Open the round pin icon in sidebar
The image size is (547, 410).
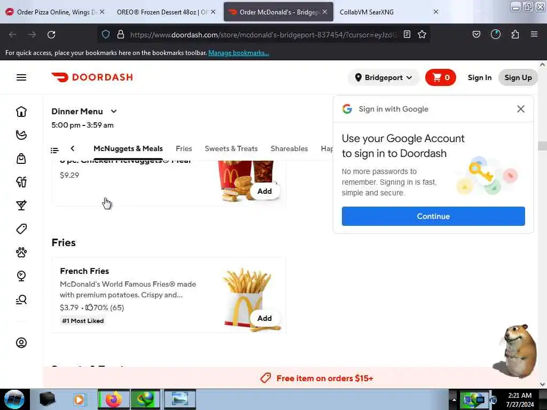click(21, 276)
